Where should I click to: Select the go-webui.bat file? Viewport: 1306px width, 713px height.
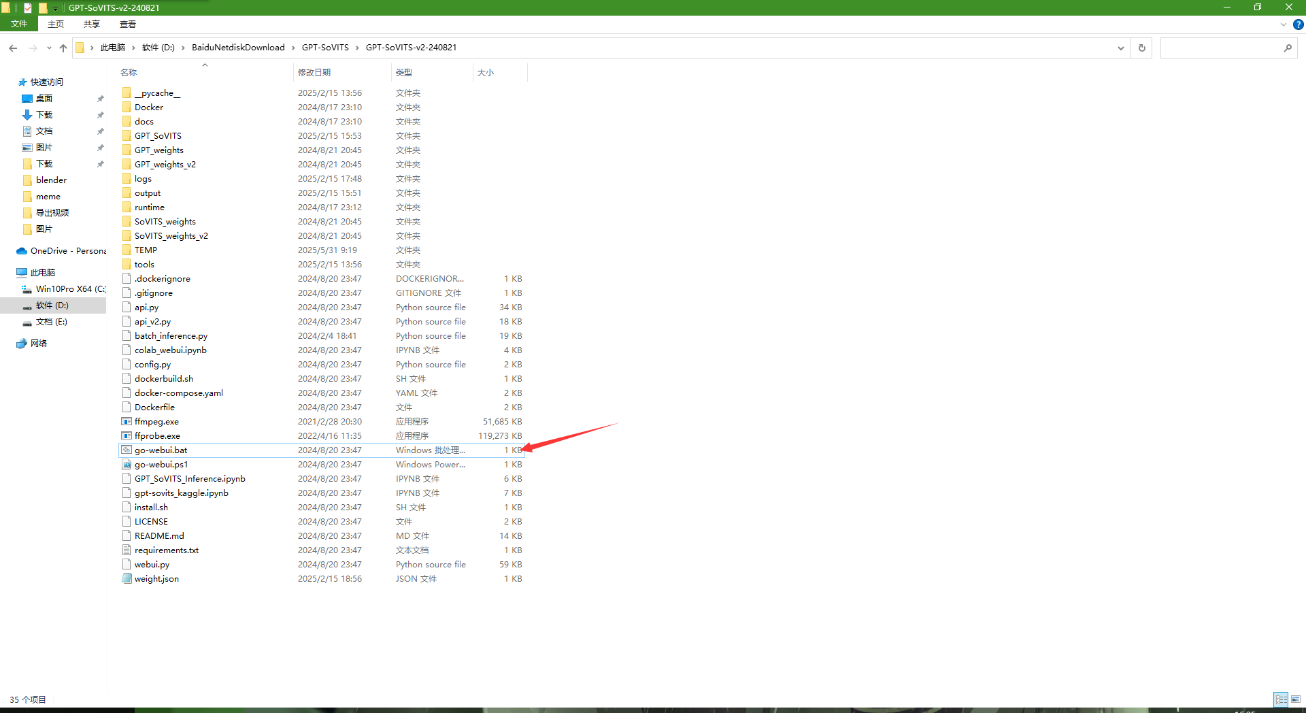[161, 450]
